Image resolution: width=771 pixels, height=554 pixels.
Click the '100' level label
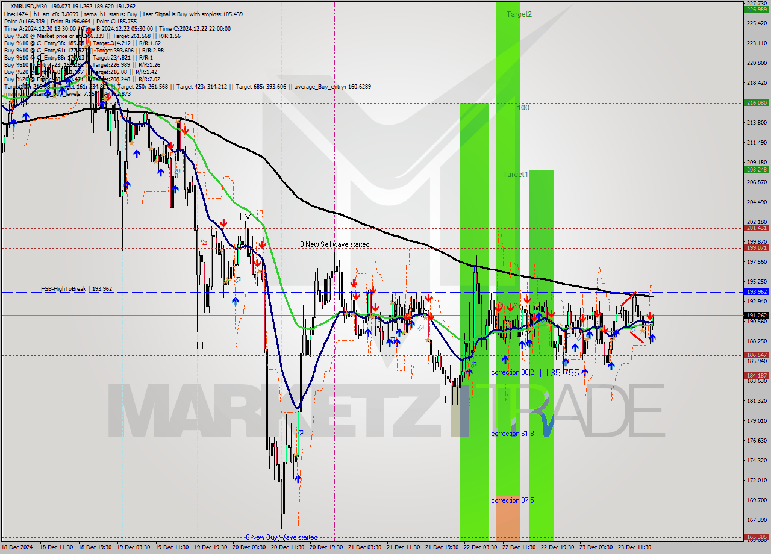click(x=523, y=108)
